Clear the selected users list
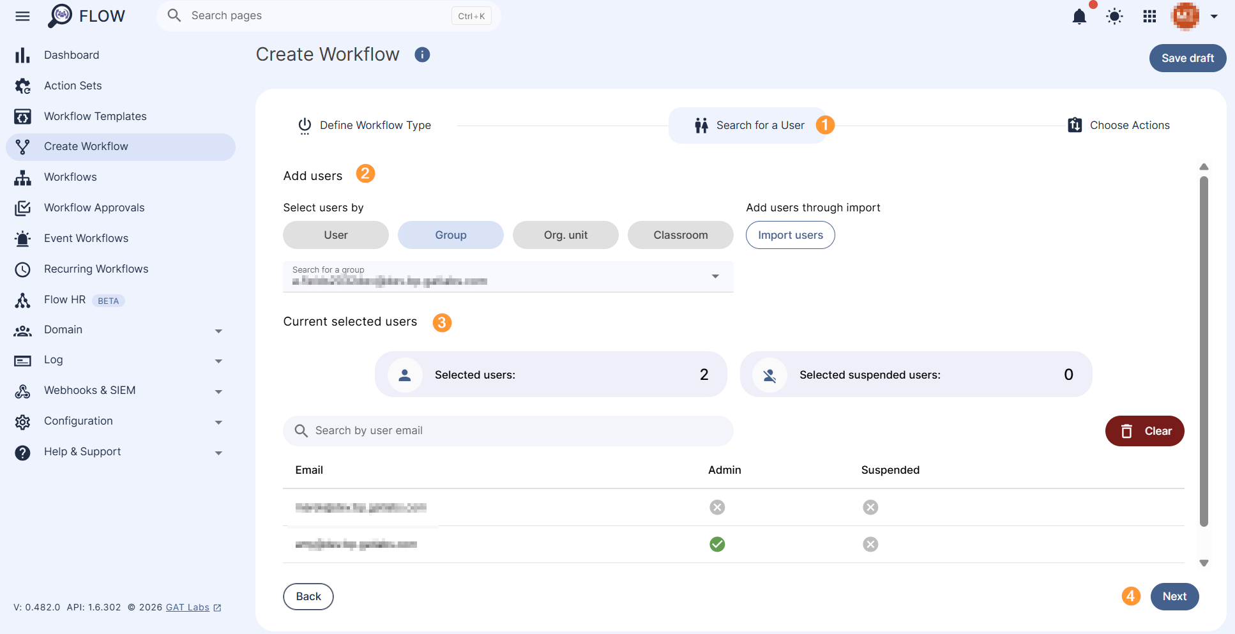This screenshot has height=634, width=1235. (1145, 431)
